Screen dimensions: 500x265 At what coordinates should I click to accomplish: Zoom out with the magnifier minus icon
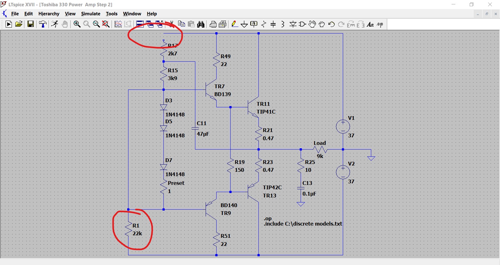96,24
